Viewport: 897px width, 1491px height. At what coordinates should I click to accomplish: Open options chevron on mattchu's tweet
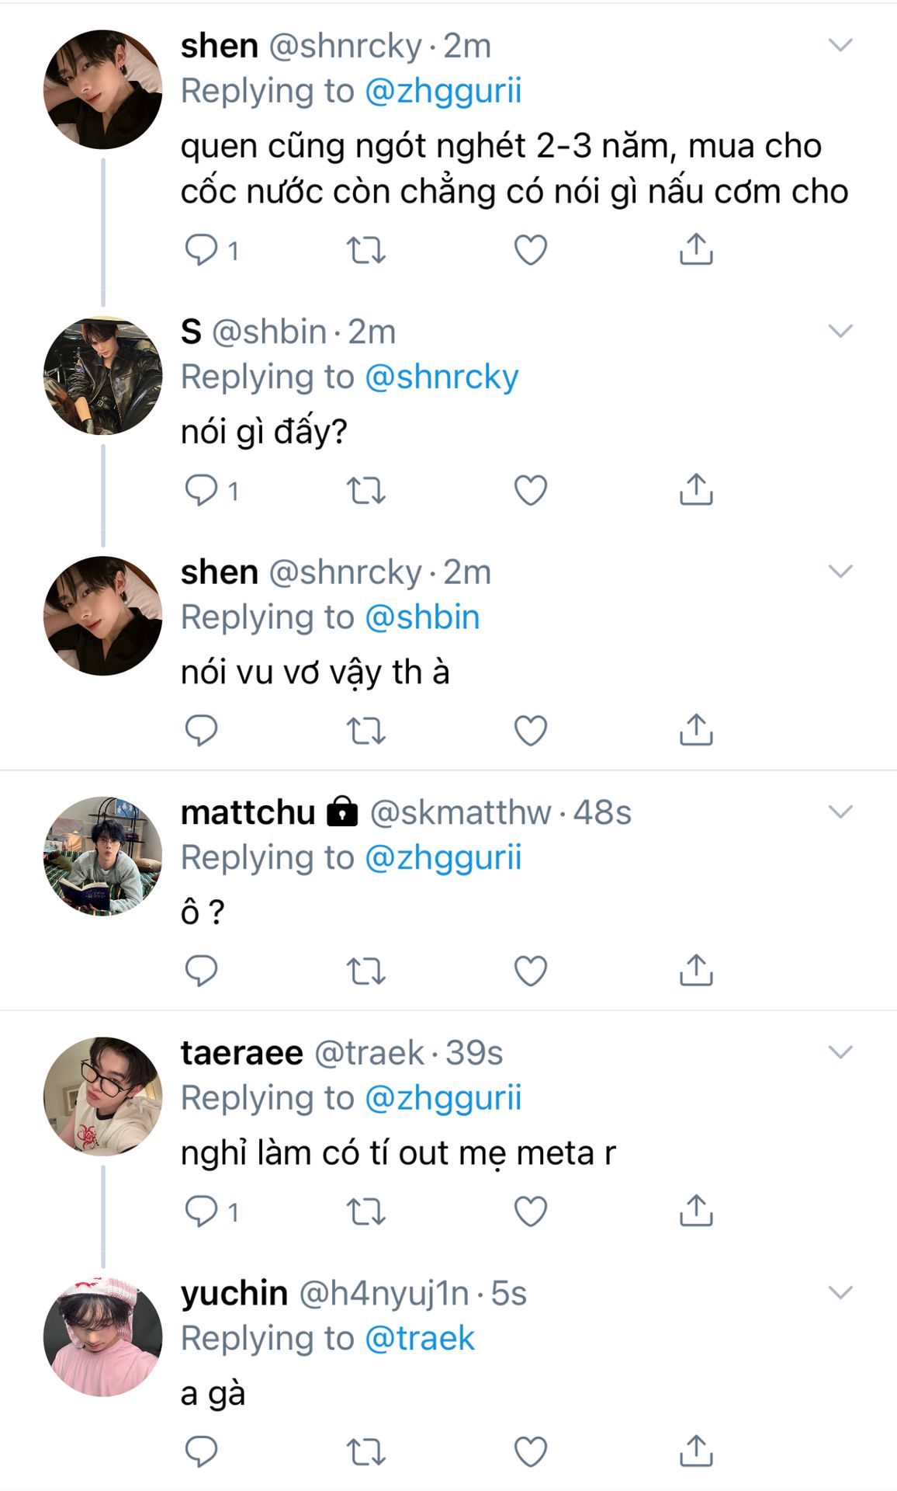pyautogui.click(x=840, y=812)
